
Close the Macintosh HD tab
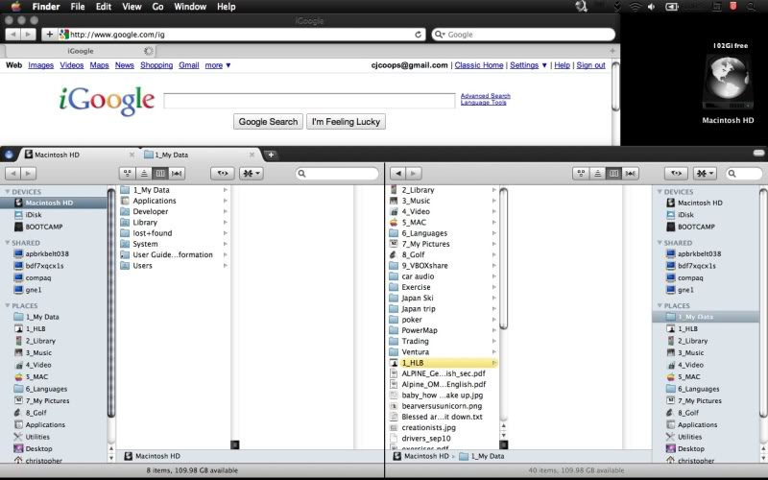pos(132,155)
